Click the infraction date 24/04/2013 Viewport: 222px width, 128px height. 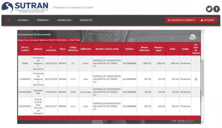tap(51, 63)
